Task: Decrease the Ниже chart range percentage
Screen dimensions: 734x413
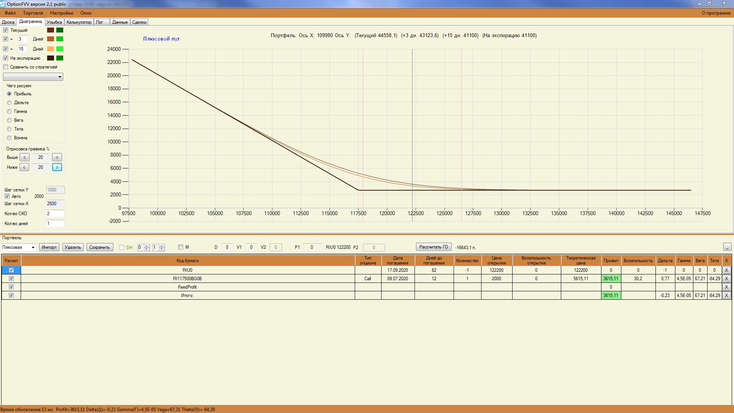Action: click(x=25, y=167)
